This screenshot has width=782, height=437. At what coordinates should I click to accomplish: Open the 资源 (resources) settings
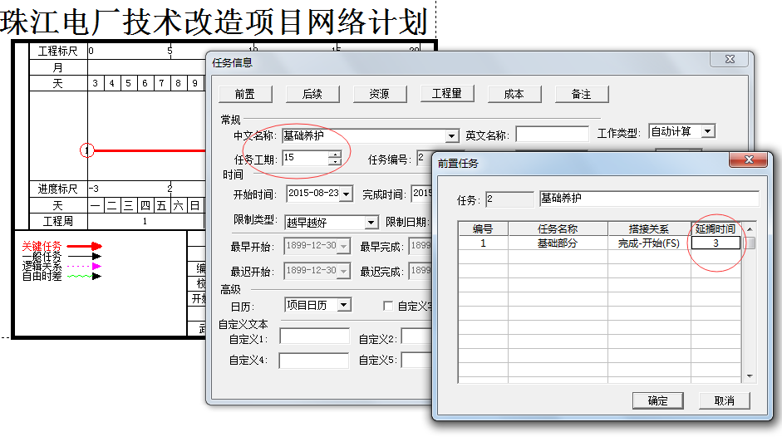click(x=380, y=94)
